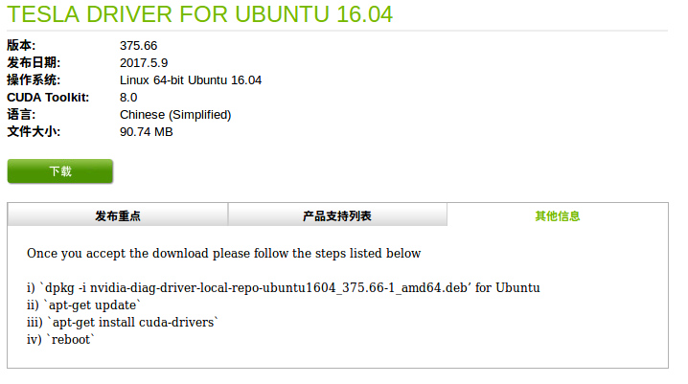
Task: Click the apt-get install cuda-drivers step
Action: coord(126,322)
